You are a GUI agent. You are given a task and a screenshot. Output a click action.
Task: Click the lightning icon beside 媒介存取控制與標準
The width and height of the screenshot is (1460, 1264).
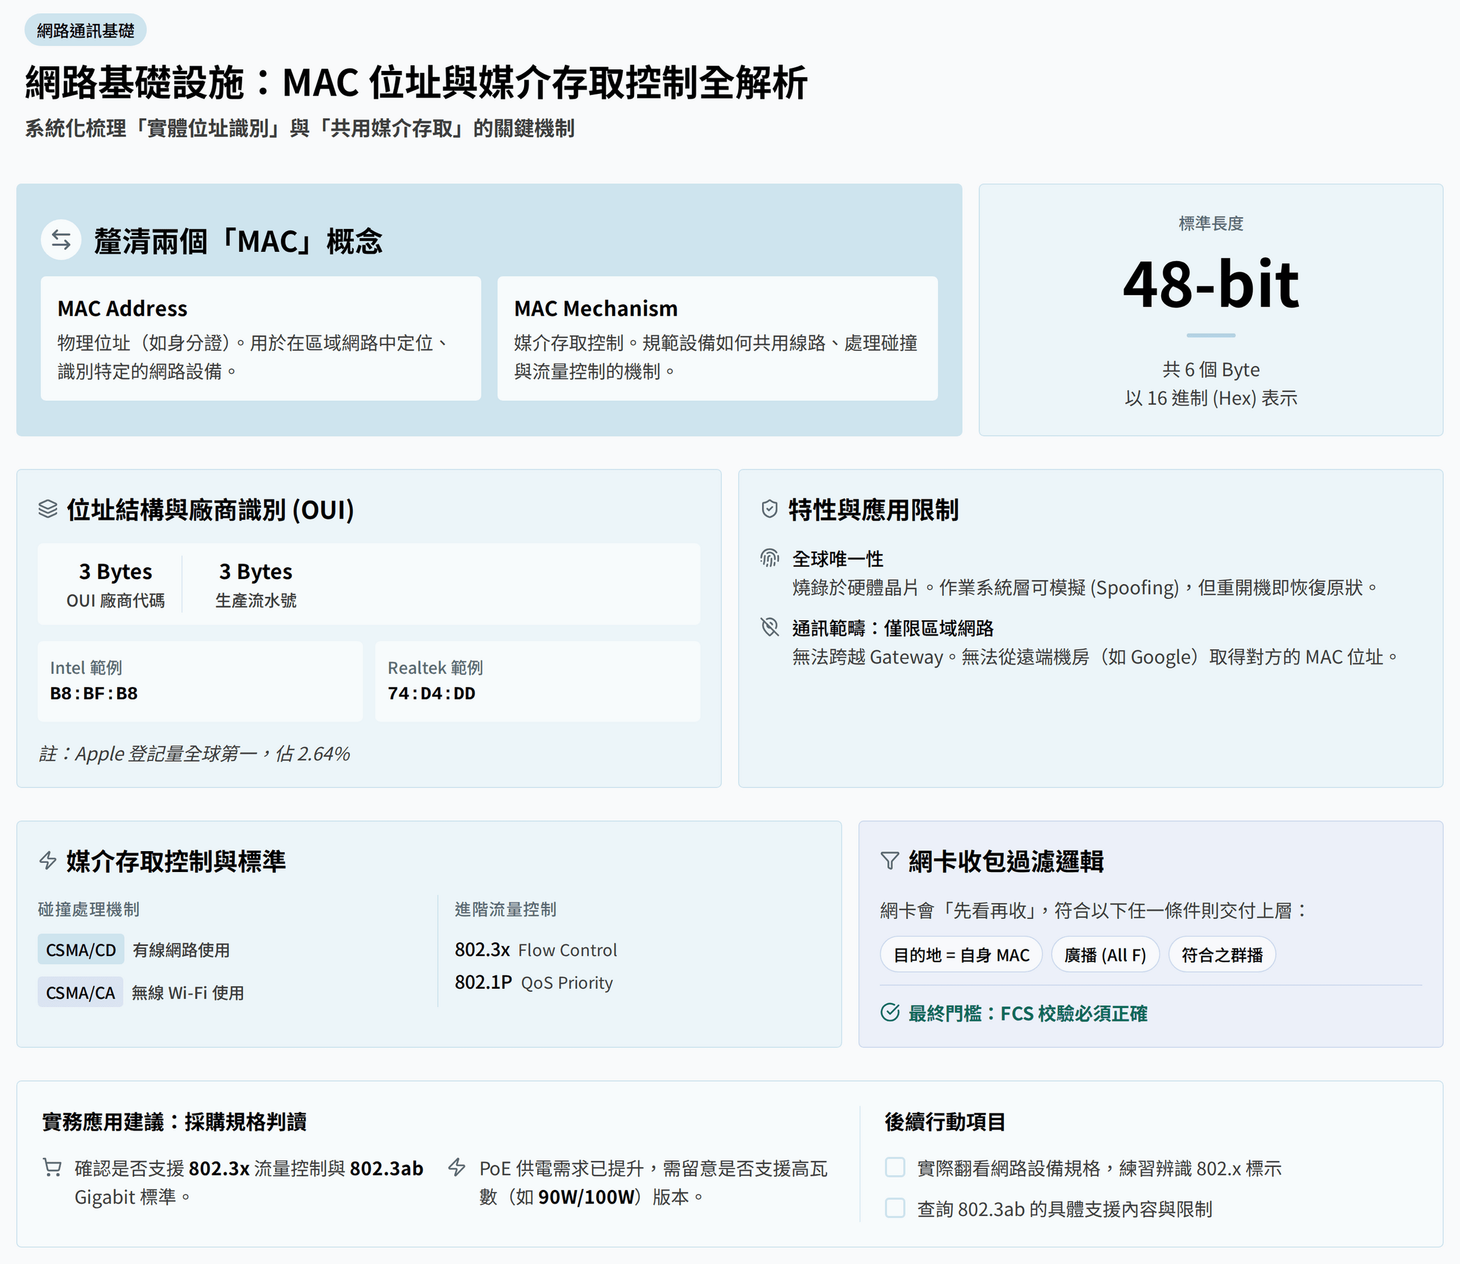click(48, 860)
